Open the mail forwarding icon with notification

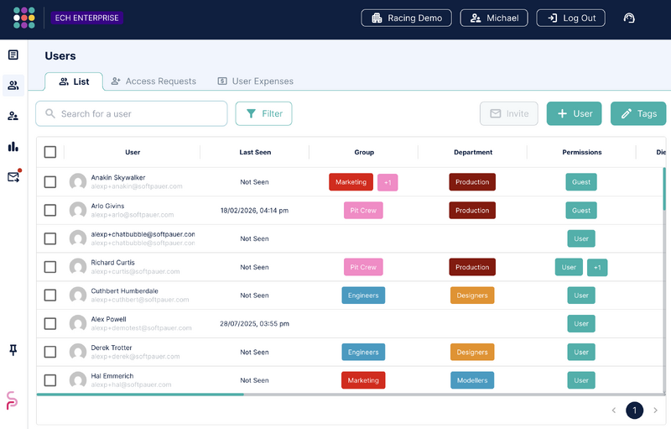pyautogui.click(x=13, y=177)
